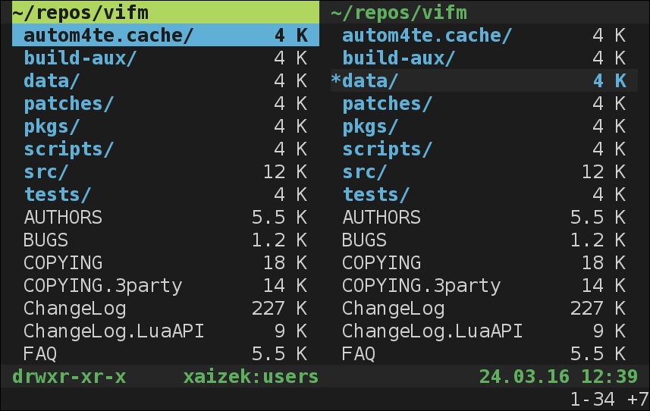The width and height of the screenshot is (650, 411).
Task: Select BUGS file in the left pane
Action: pos(166,240)
